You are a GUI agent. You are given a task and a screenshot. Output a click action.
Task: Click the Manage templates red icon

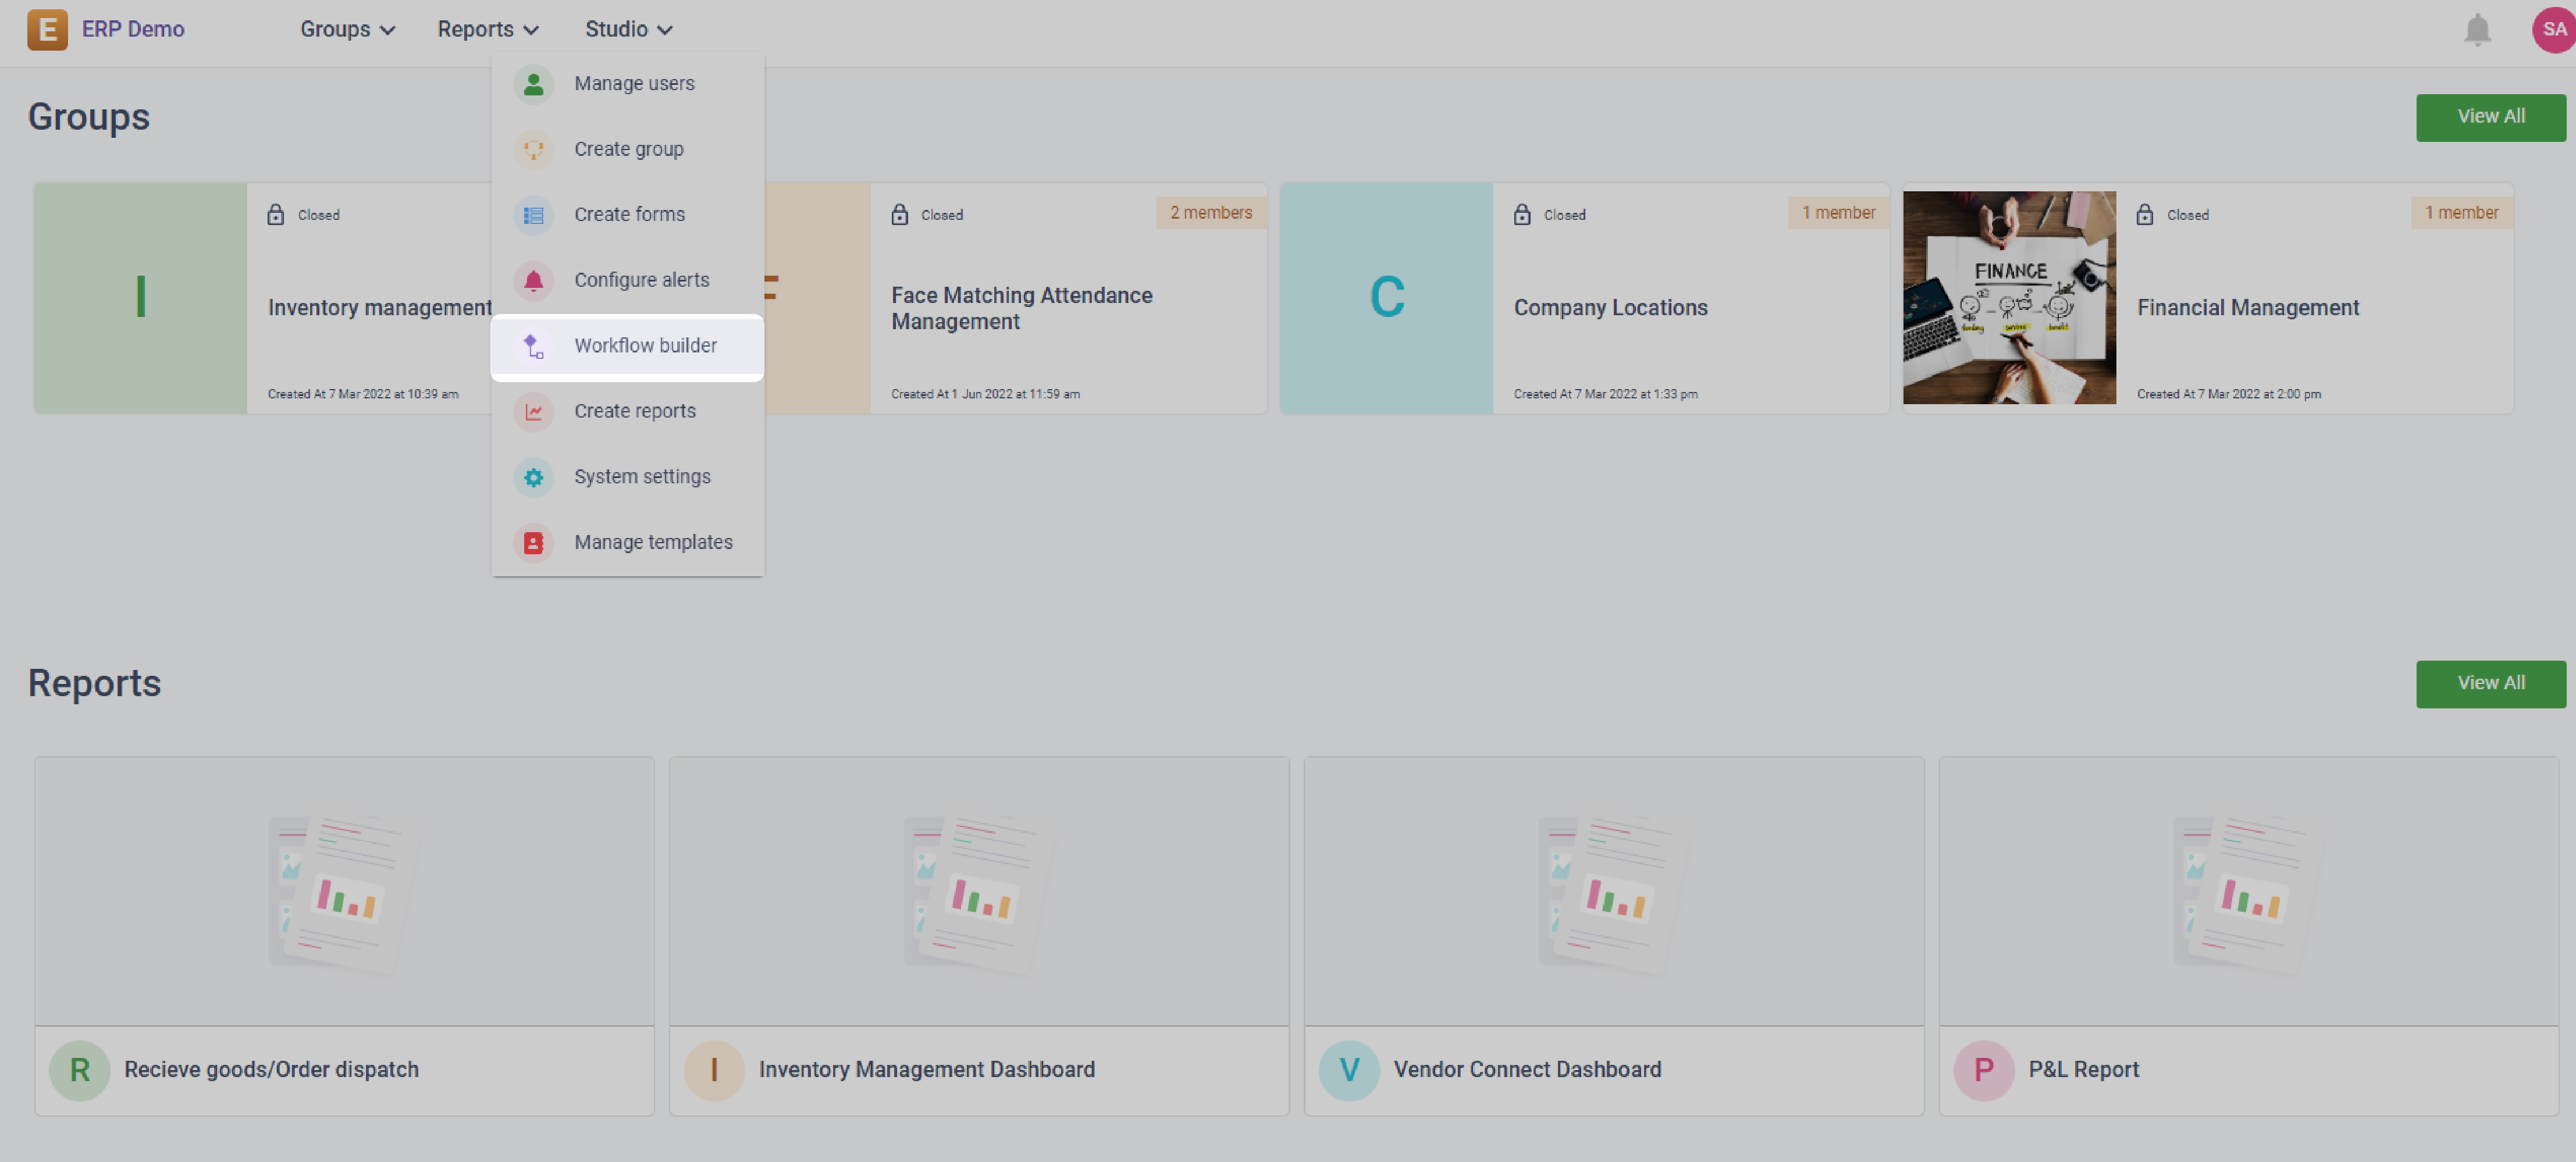(533, 543)
